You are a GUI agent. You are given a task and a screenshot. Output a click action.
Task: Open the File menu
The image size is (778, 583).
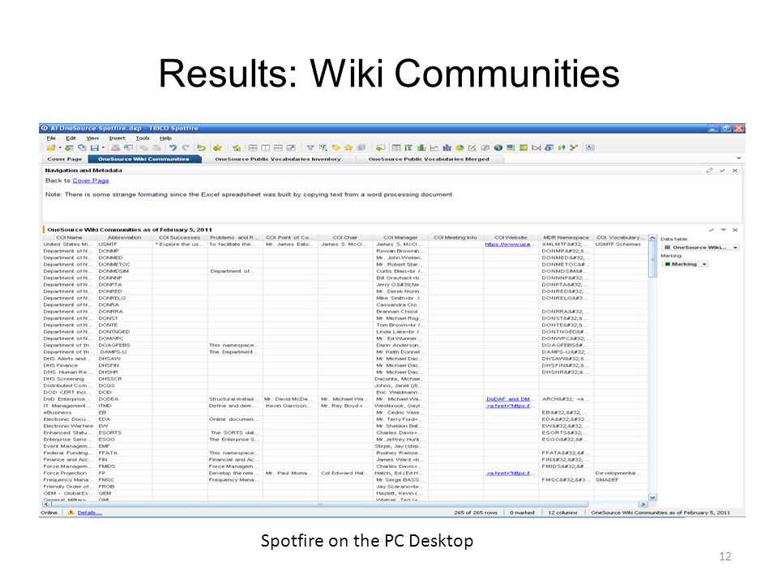click(x=51, y=138)
